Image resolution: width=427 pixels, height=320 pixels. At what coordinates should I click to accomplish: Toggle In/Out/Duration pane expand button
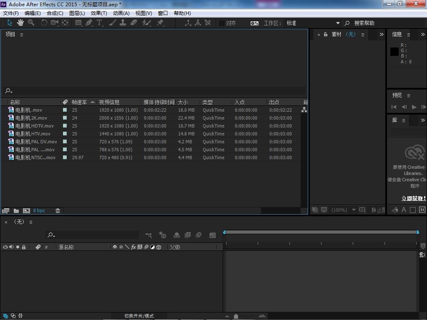(20, 316)
